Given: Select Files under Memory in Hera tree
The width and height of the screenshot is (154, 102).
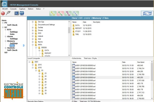Looking at the screenshot, I should (x=12, y=46).
